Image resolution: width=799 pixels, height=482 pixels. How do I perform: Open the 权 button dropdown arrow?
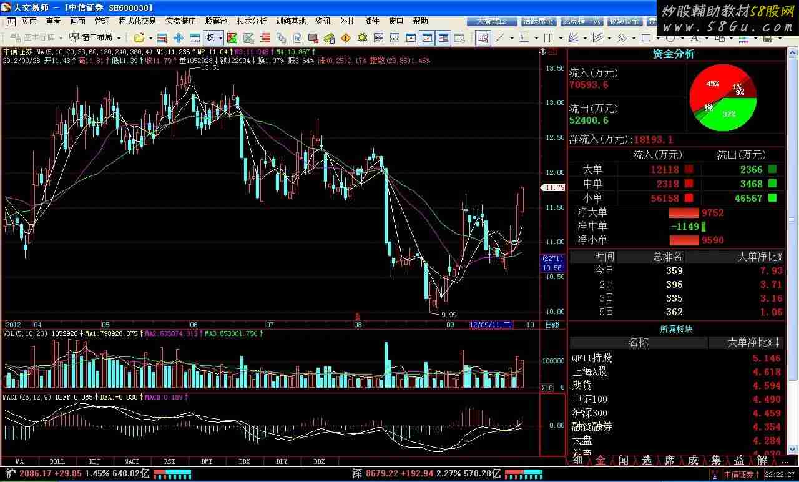point(220,37)
